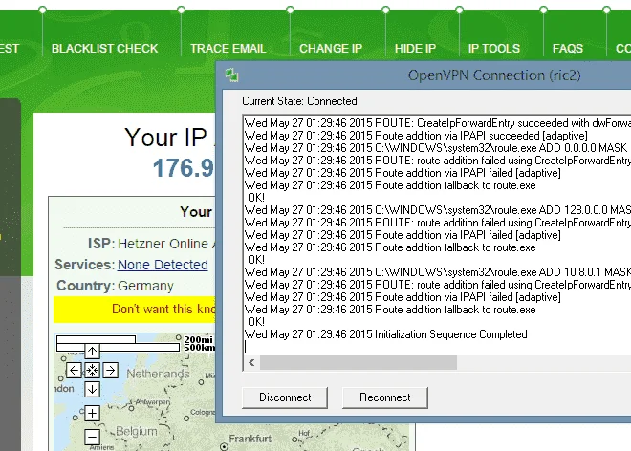Open IP TOOLS menu item

click(494, 49)
